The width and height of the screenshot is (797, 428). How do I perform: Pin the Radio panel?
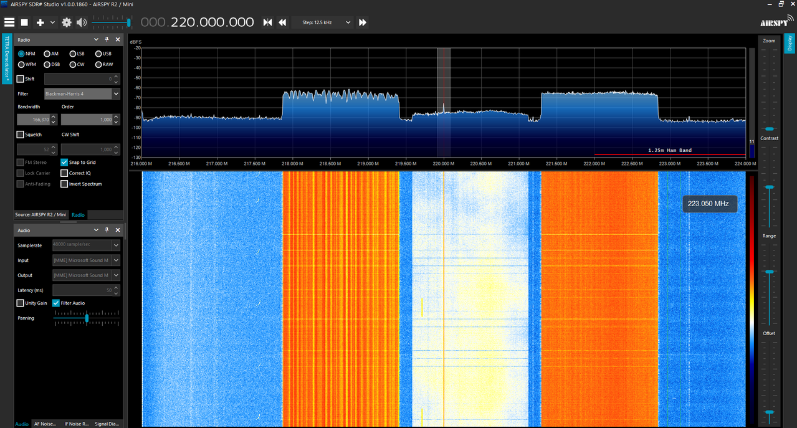(107, 39)
